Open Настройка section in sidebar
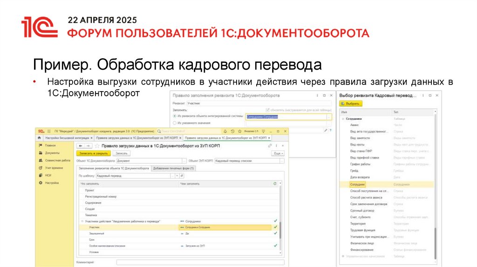Image resolution: width=477 pixels, height=267 pixels. point(48,183)
